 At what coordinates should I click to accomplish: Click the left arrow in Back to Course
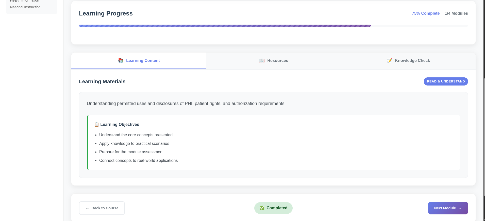point(87,208)
